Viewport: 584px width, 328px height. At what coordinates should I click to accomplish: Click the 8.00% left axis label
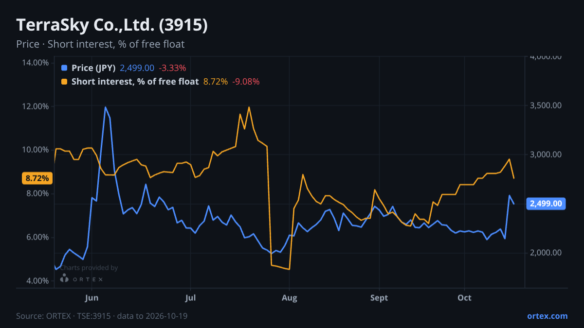[37, 193]
